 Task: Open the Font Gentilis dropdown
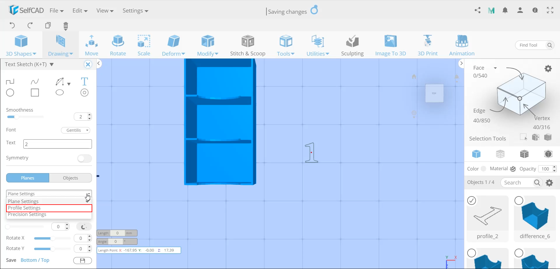(x=76, y=130)
